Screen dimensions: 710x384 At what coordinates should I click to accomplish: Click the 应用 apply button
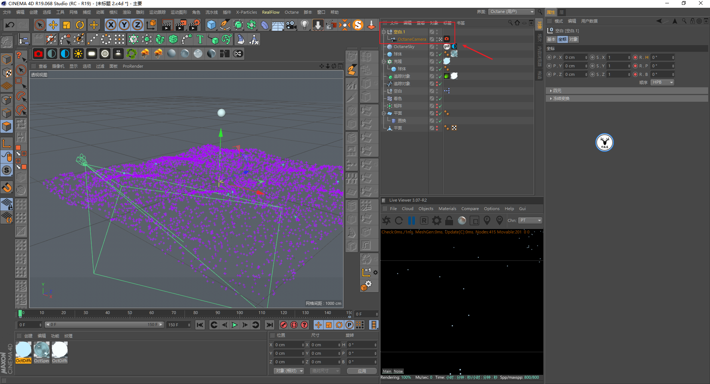(x=362, y=371)
